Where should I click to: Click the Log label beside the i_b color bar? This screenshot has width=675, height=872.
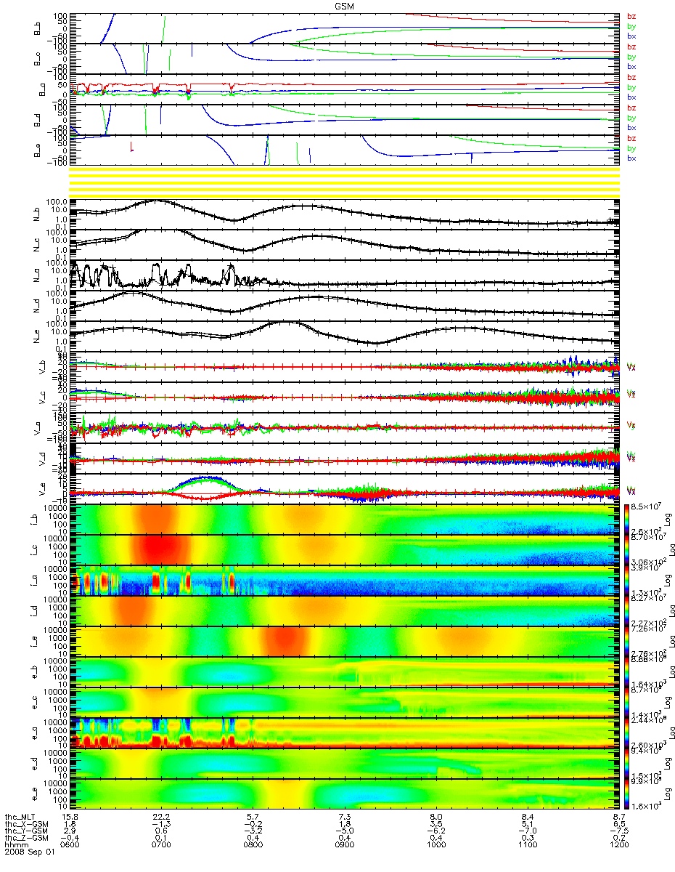[x=669, y=519]
